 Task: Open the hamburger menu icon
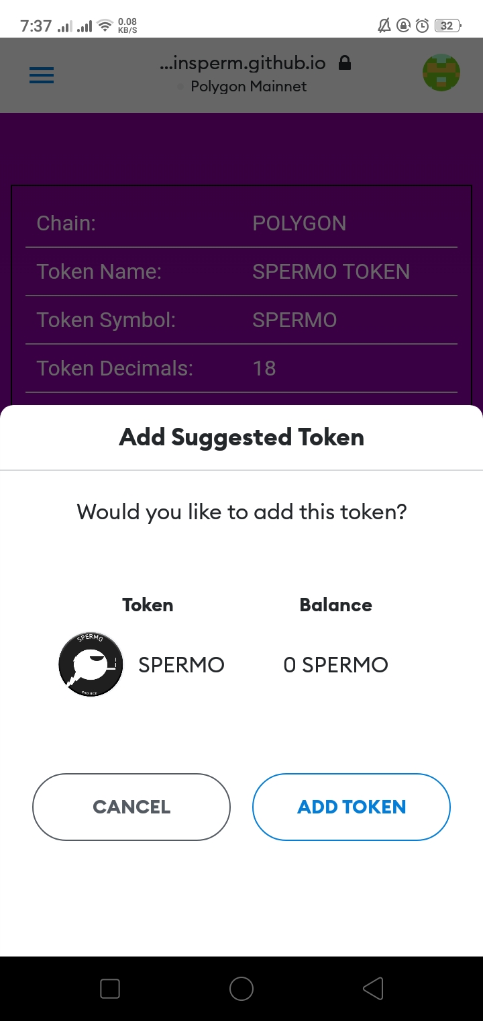tap(42, 75)
